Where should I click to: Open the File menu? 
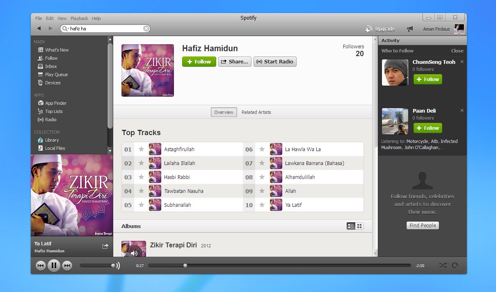[x=39, y=18]
